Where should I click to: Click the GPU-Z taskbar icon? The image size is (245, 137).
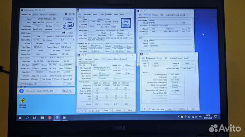coord(65,118)
